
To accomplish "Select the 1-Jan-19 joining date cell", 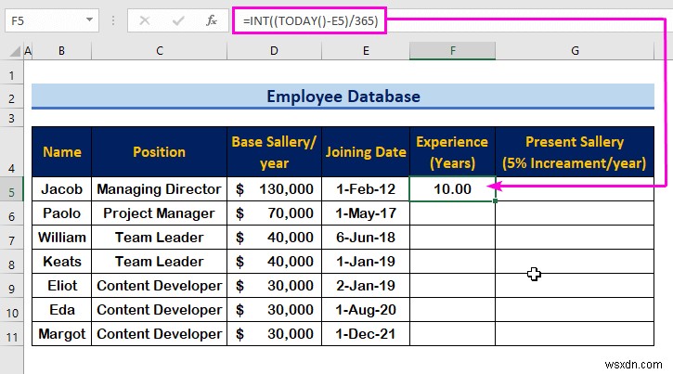I will pos(366,262).
